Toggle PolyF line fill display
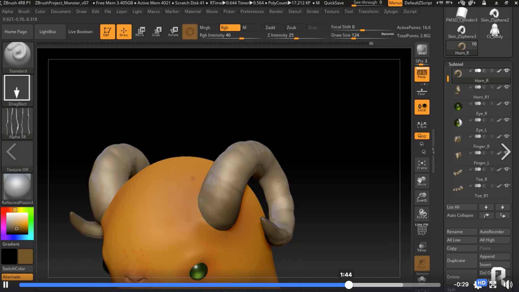This screenshot has width=519, height=292. click(422, 230)
